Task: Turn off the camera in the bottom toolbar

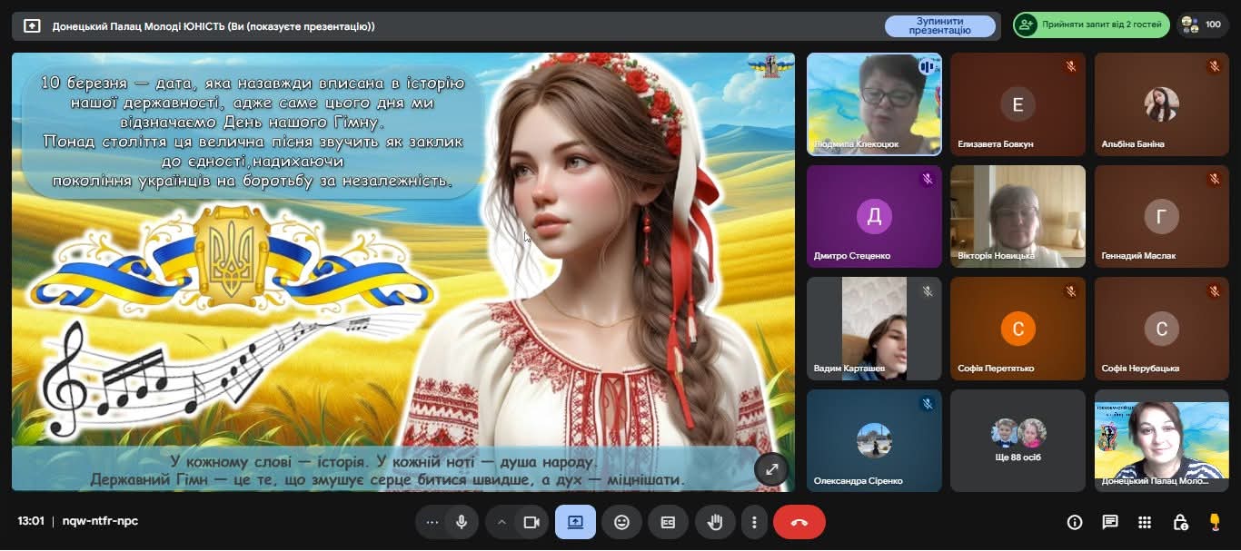Action: [x=531, y=522]
